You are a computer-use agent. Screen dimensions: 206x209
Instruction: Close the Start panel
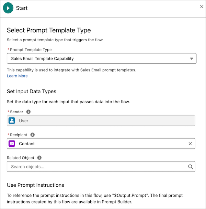[x=202, y=7]
